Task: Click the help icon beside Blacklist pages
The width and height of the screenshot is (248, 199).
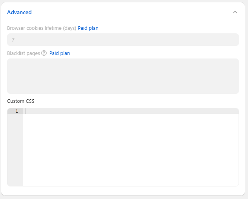Action: [44, 53]
